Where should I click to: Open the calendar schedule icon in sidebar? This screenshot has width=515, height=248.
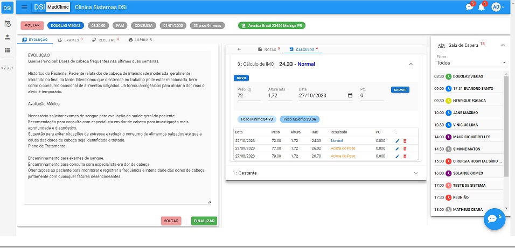coord(8,24)
